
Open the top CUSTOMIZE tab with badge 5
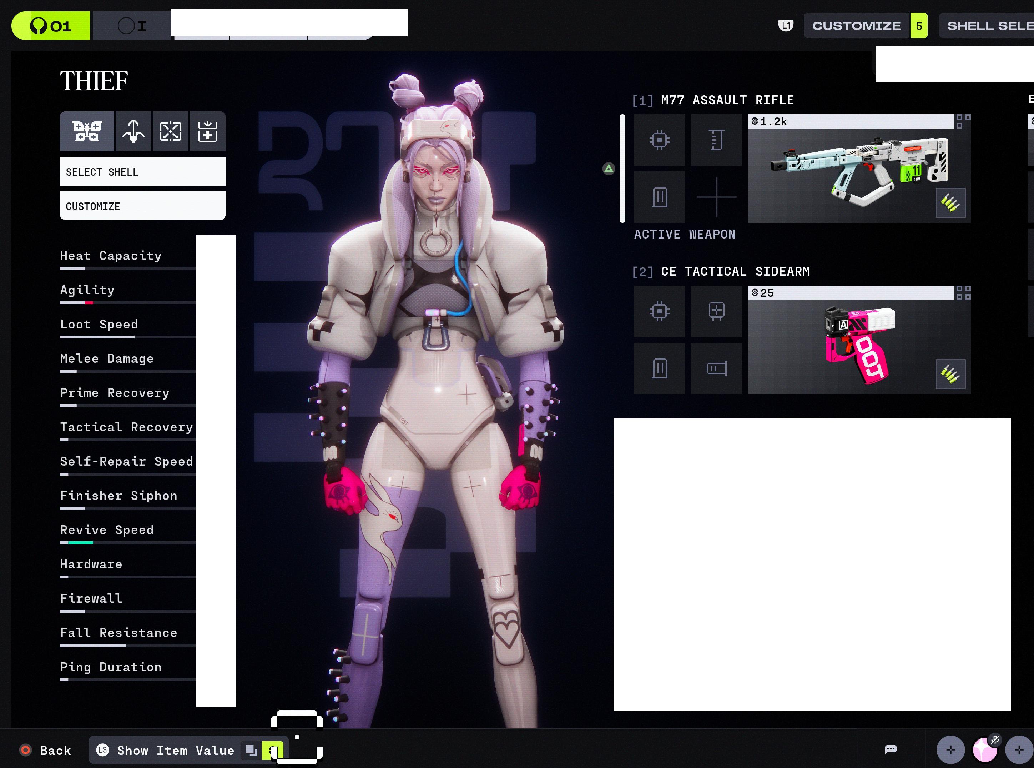click(865, 26)
